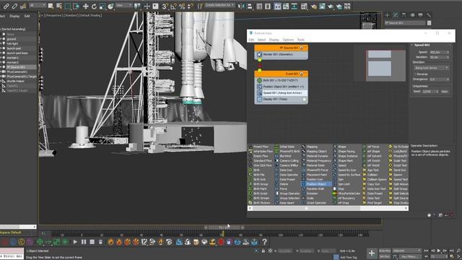
Task: Click the Mirror tool icon
Action: [x=241, y=6]
